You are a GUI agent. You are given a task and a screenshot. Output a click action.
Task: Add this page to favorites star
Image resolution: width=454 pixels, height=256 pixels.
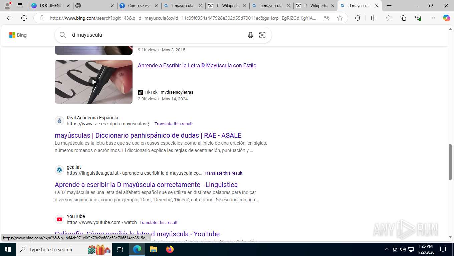[x=340, y=18]
